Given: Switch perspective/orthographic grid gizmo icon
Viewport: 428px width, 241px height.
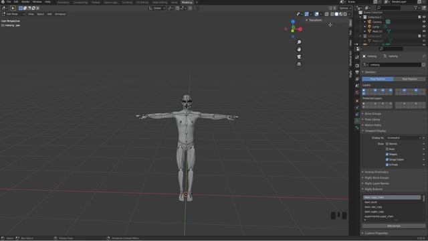Looking at the screenshot, I should point(299,64).
